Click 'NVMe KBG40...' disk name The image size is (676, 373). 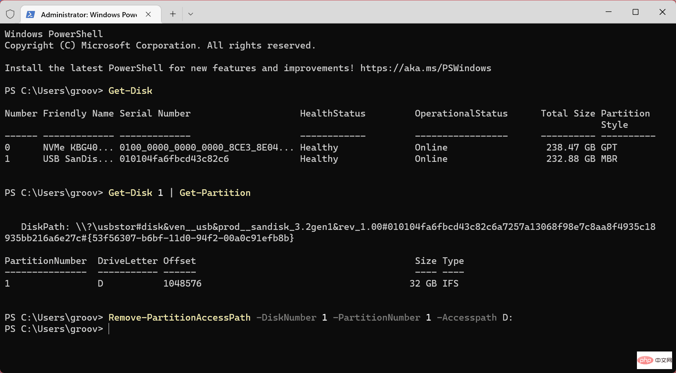tap(78, 147)
